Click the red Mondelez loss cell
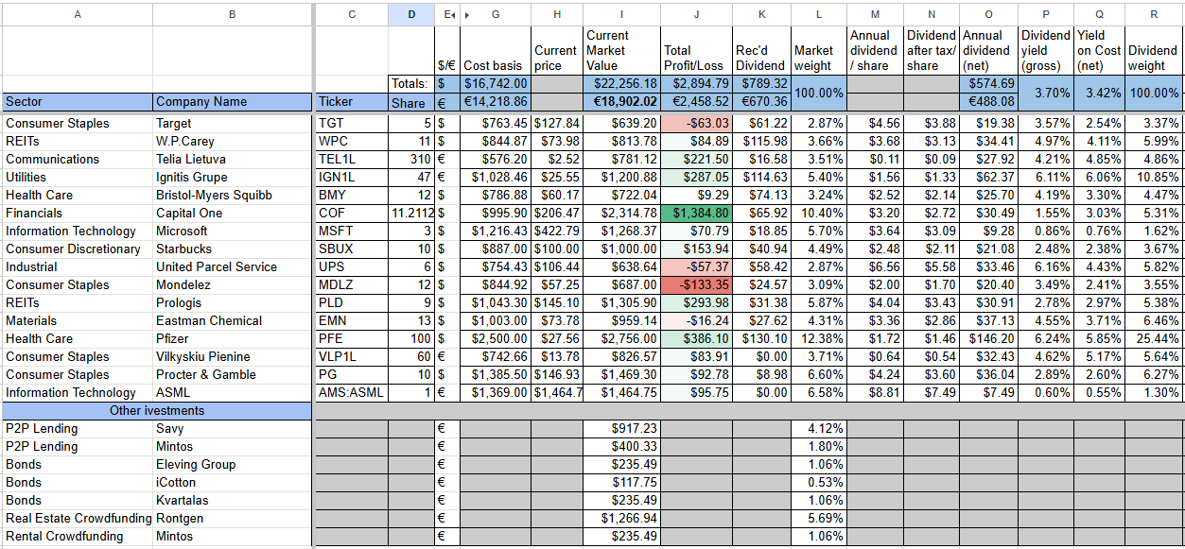The image size is (1185, 549). [x=696, y=285]
